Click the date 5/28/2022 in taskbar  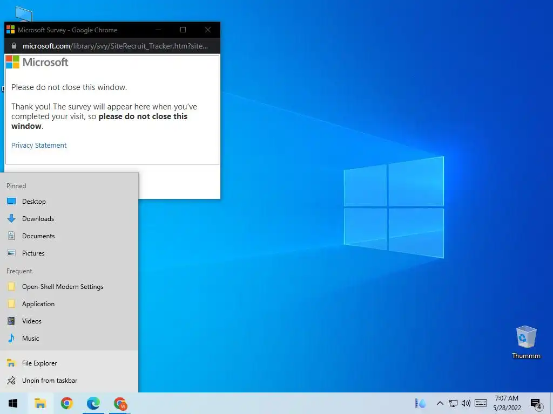[507, 408]
